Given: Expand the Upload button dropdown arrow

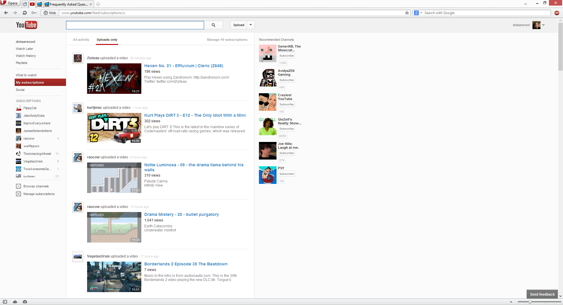Looking at the screenshot, I should [251, 25].
